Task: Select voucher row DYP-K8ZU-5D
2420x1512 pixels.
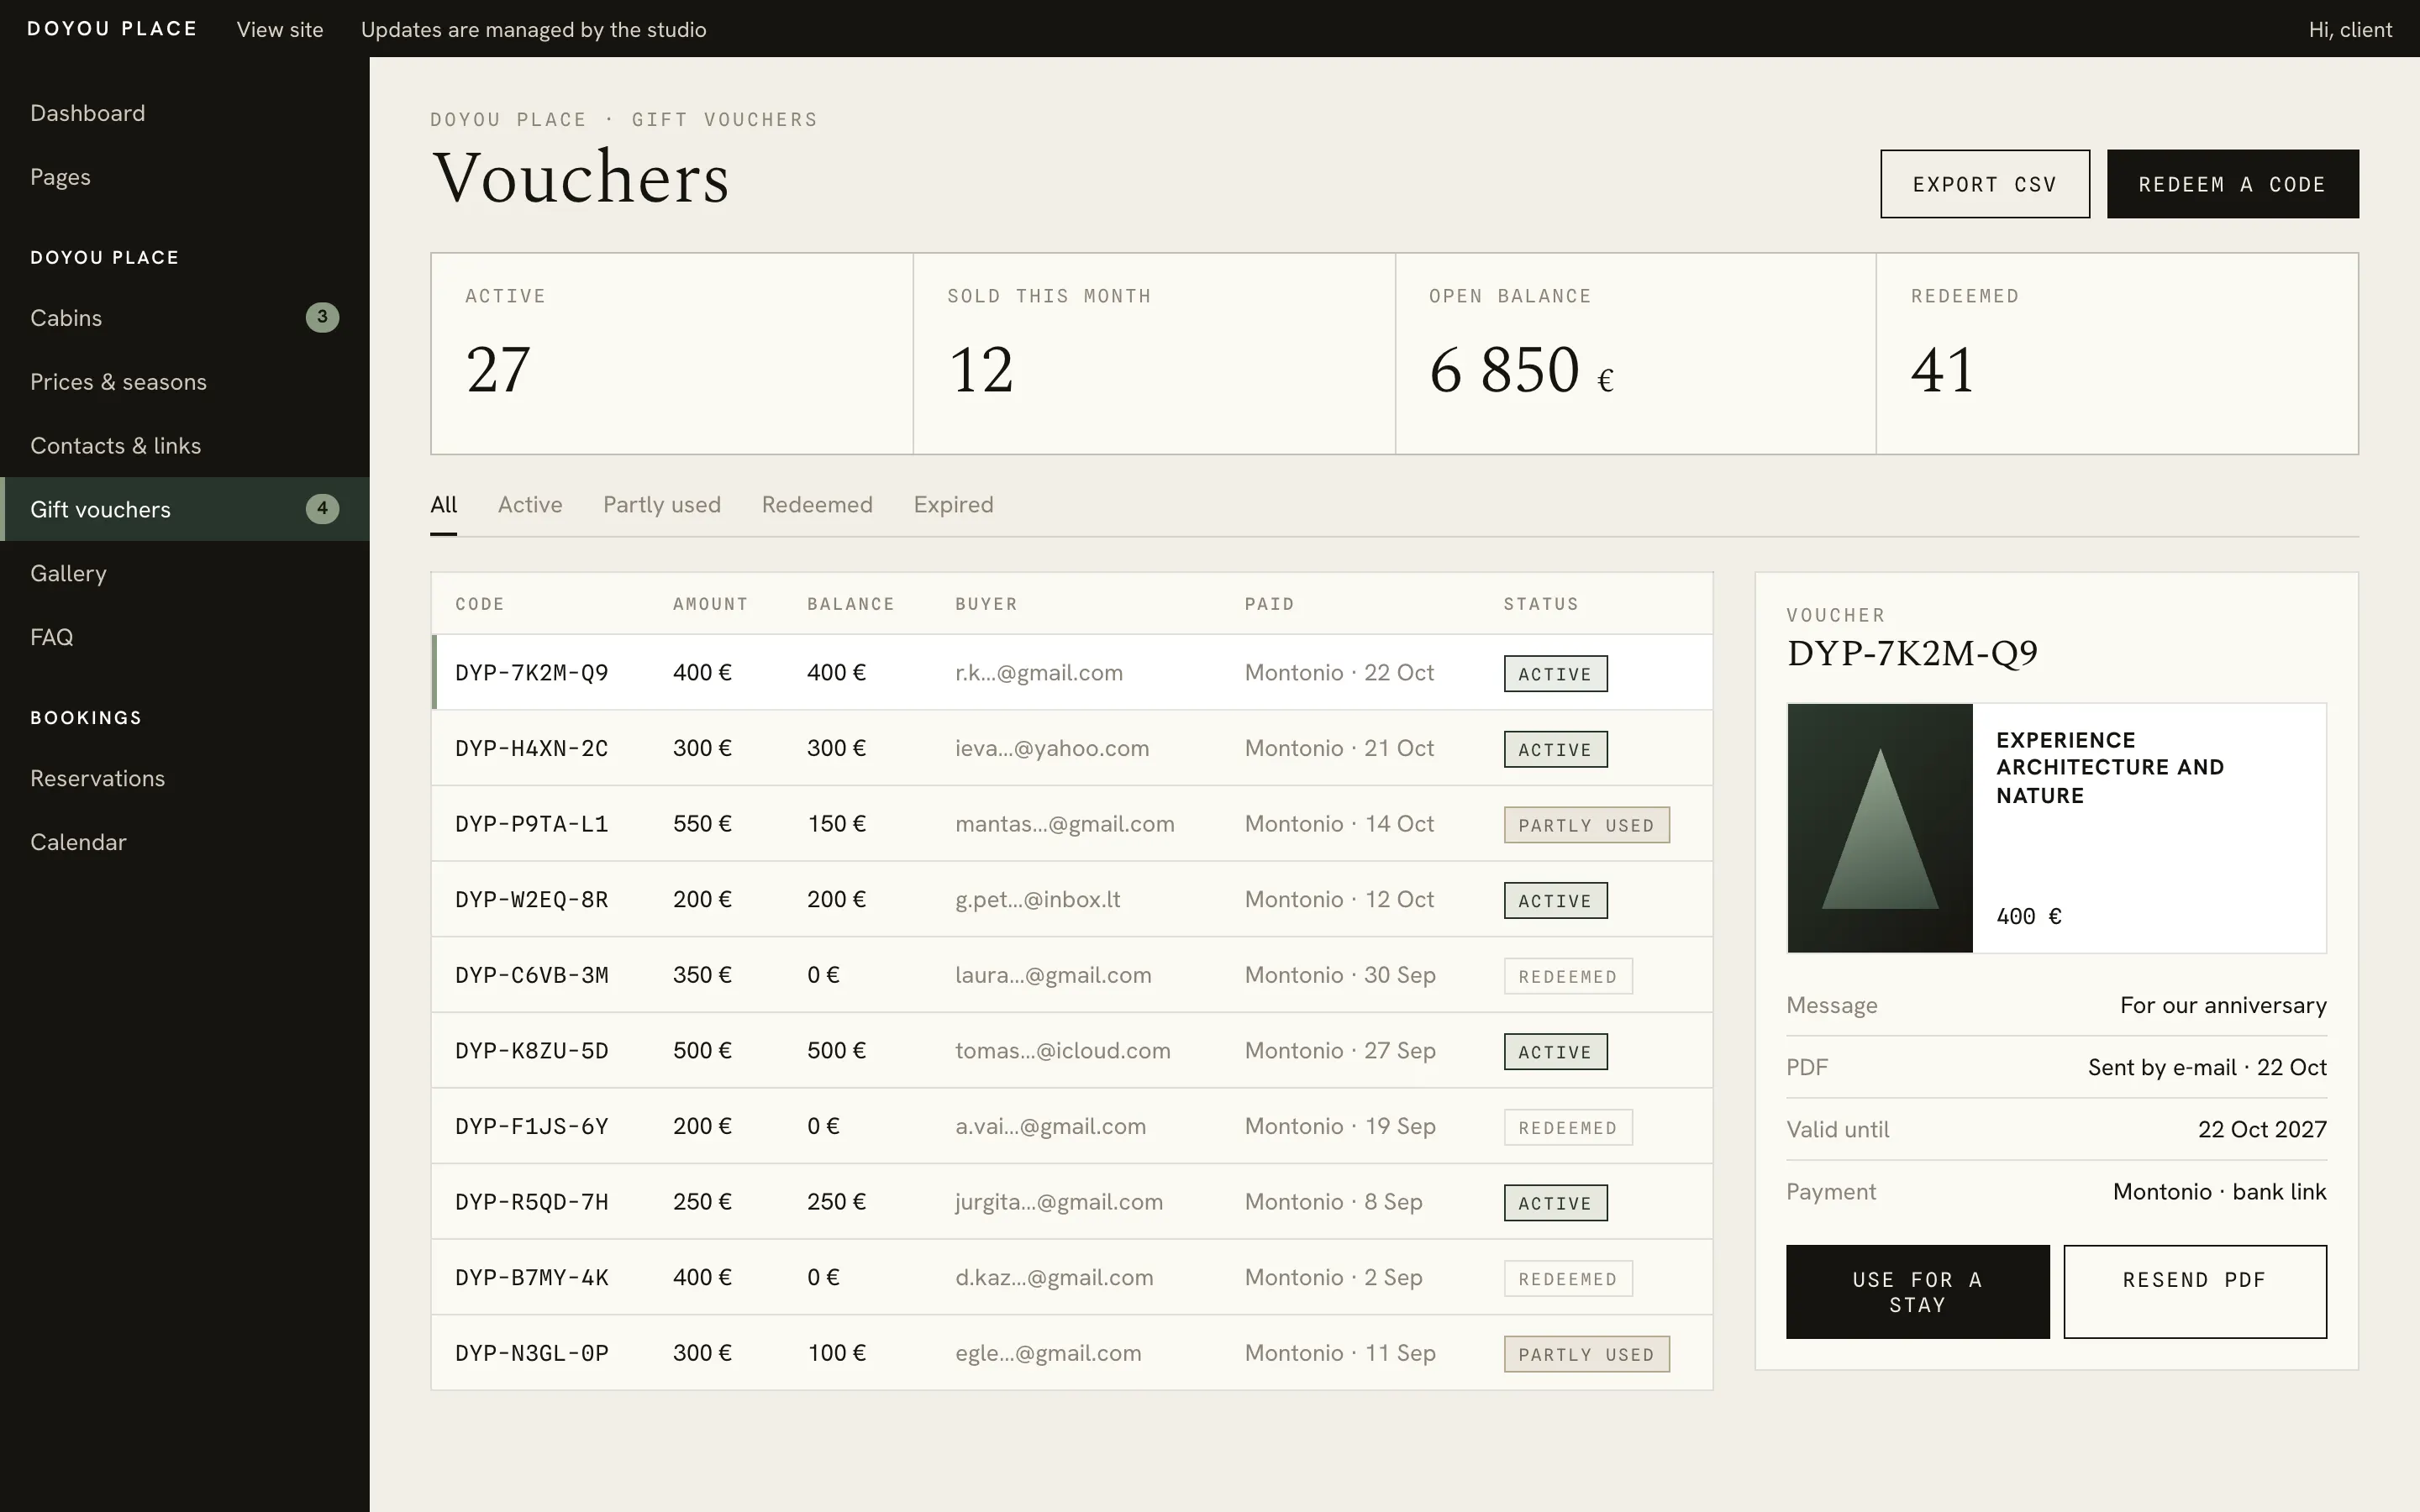Action: 1072,1051
